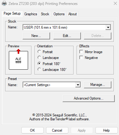Expand the Preset Name dropdown arrow
The image size is (119, 135).
78,85
